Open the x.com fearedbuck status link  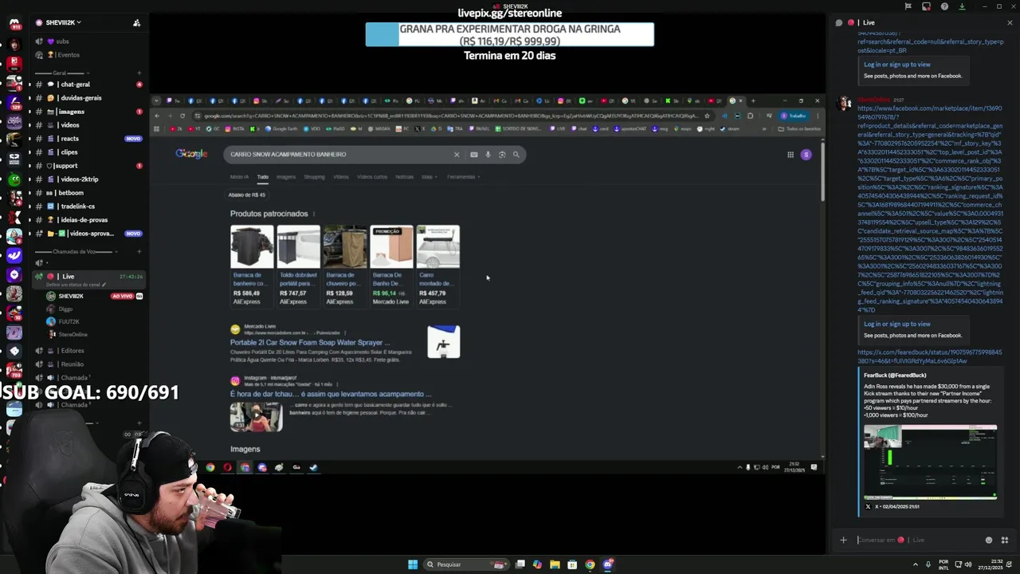point(929,356)
